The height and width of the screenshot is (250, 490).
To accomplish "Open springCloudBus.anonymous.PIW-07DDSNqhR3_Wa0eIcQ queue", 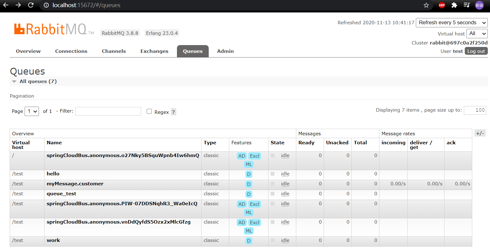I will point(122,204).
